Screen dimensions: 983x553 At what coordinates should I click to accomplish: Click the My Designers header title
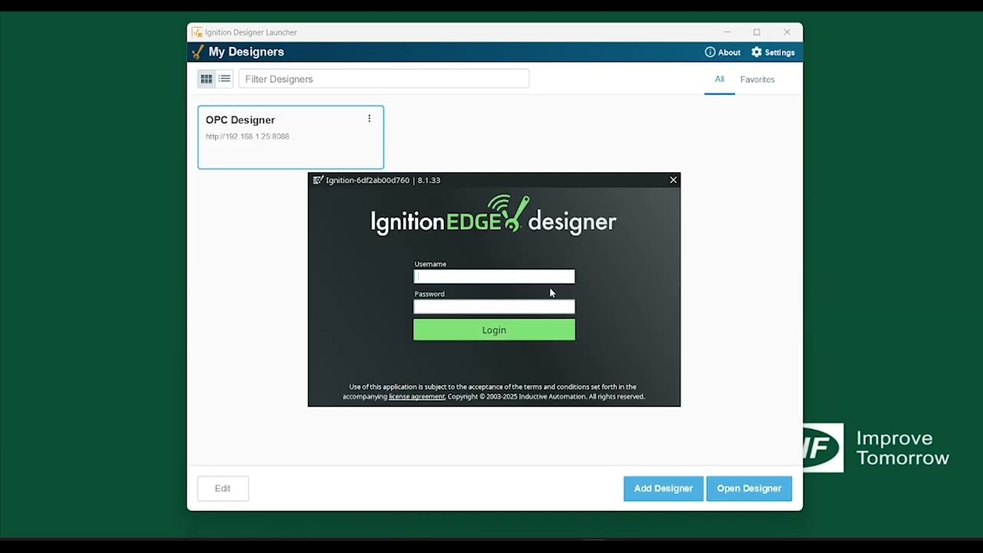click(x=247, y=52)
